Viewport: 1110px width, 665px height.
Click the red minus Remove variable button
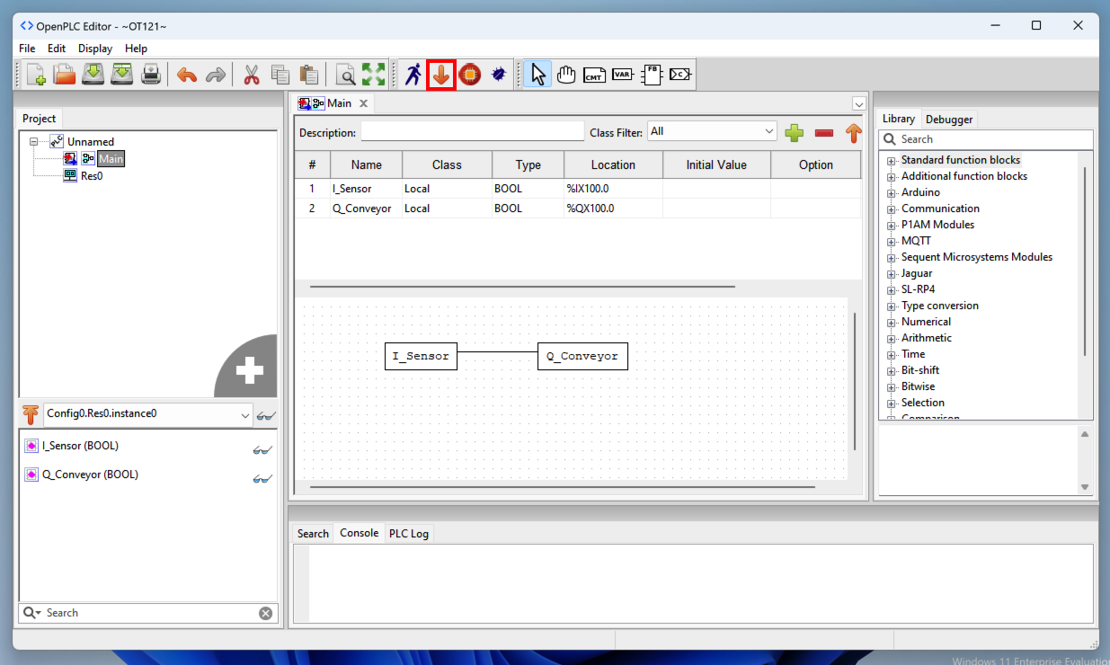coord(823,133)
